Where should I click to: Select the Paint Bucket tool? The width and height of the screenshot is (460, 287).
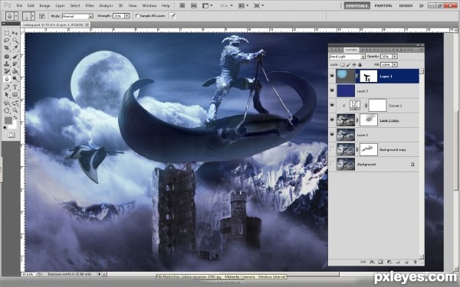click(15, 71)
